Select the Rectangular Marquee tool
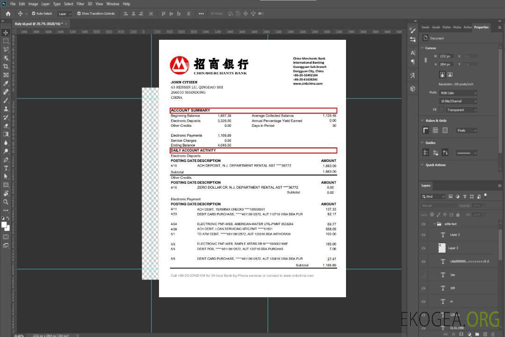The image size is (505, 337). (6, 41)
